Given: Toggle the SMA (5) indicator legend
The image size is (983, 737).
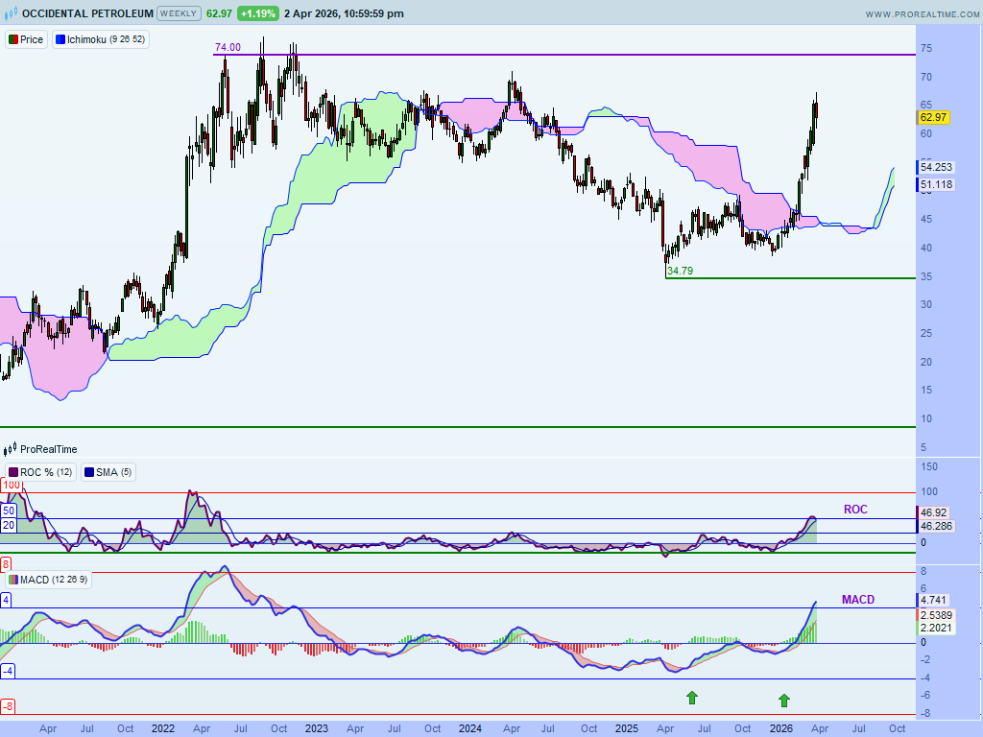Looking at the screenshot, I should (111, 472).
